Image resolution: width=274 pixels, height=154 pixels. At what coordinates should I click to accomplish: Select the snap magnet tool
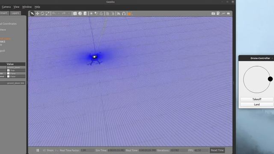(x=124, y=14)
